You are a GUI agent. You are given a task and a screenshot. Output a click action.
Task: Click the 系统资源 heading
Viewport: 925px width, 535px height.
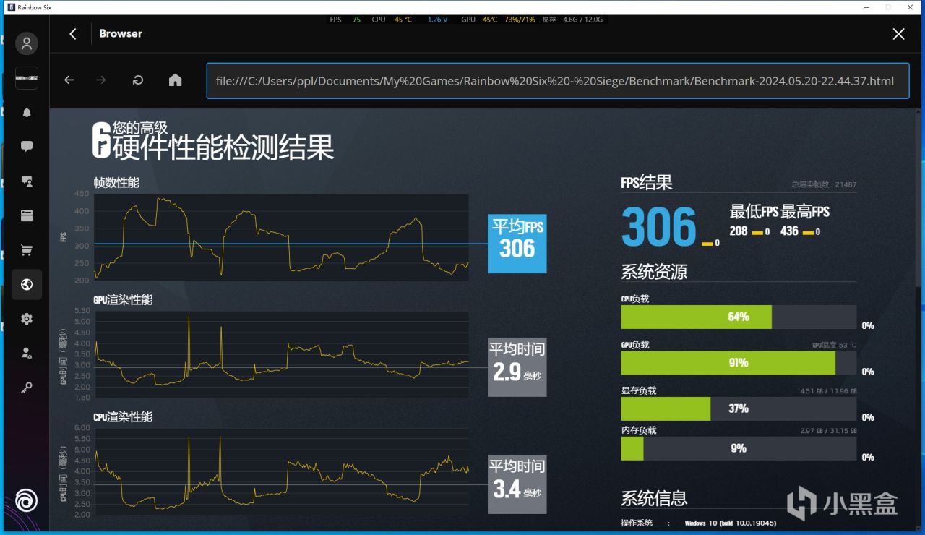click(x=654, y=272)
